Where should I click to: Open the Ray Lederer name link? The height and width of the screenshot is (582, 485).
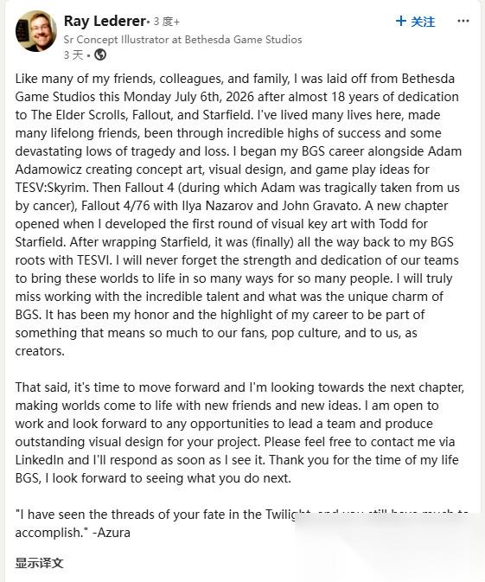pyautogui.click(x=105, y=21)
